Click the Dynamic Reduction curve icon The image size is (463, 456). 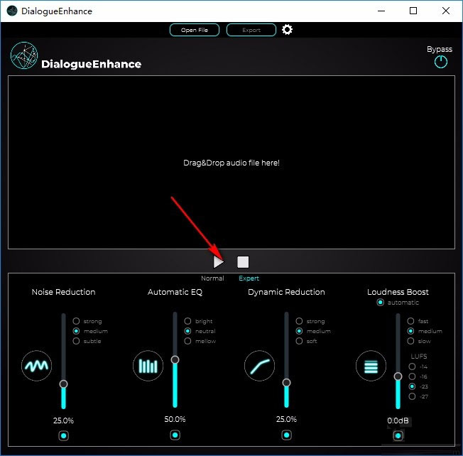(x=260, y=366)
